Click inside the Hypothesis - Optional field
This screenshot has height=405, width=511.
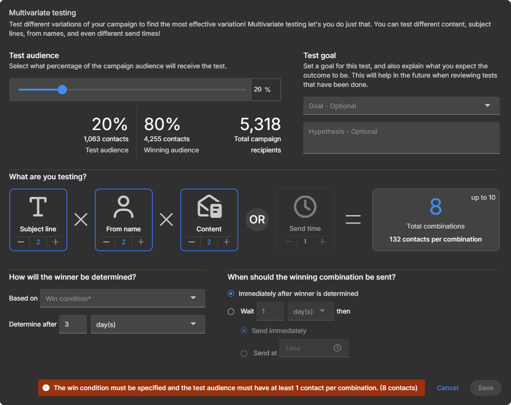(x=401, y=137)
